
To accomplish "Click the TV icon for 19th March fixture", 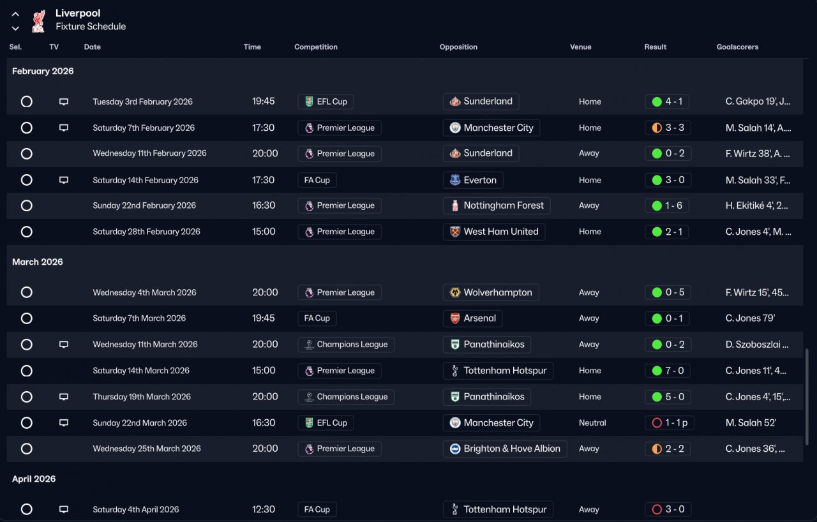I will tap(64, 397).
